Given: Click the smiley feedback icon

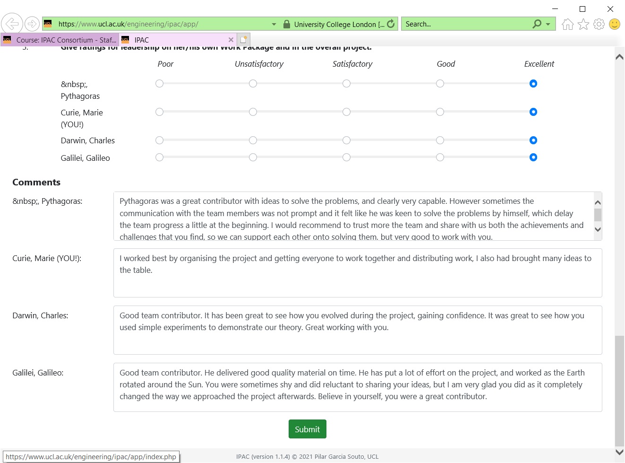Looking at the screenshot, I should (x=615, y=24).
